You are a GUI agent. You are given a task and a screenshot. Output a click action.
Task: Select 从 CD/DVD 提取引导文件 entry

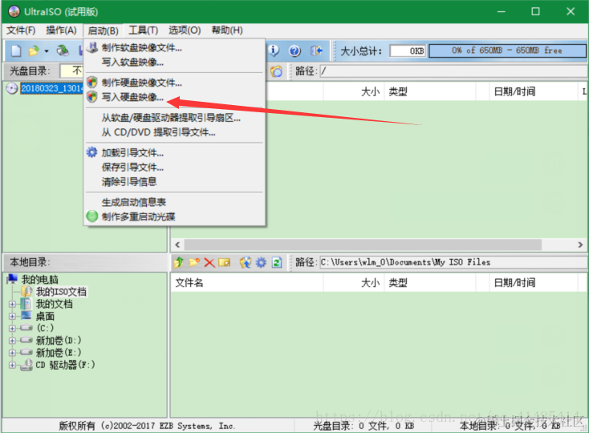(x=175, y=132)
